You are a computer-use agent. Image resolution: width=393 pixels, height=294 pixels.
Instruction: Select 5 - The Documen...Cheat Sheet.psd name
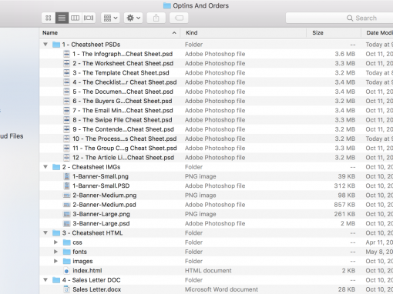(123, 92)
